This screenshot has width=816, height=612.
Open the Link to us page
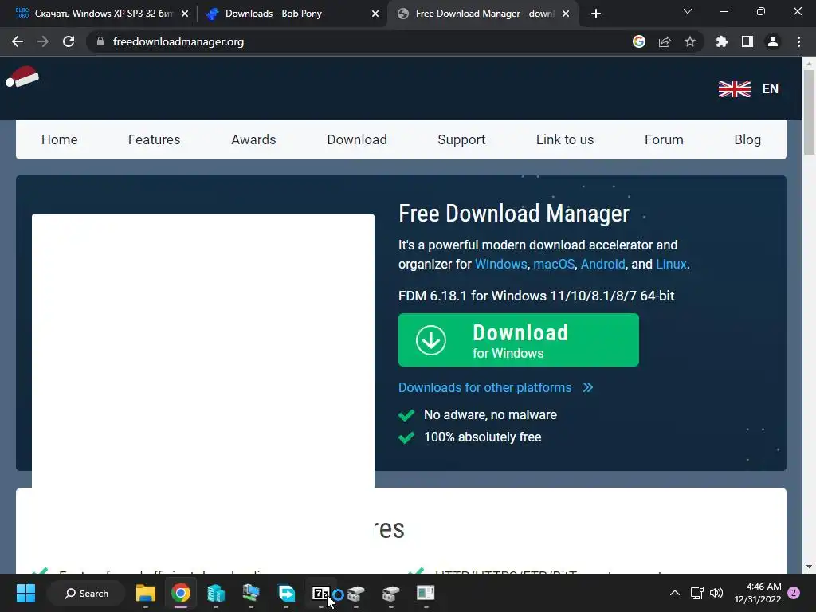tap(565, 139)
